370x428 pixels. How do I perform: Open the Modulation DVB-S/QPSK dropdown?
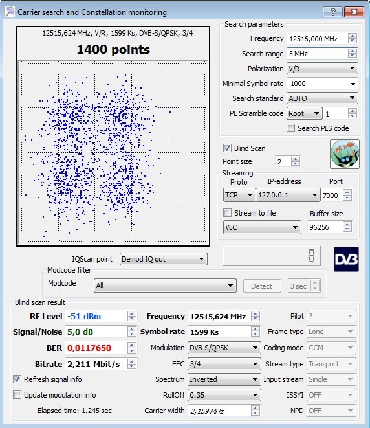pyautogui.click(x=224, y=348)
